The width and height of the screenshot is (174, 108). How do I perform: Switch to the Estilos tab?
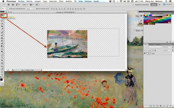click(x=153, y=13)
